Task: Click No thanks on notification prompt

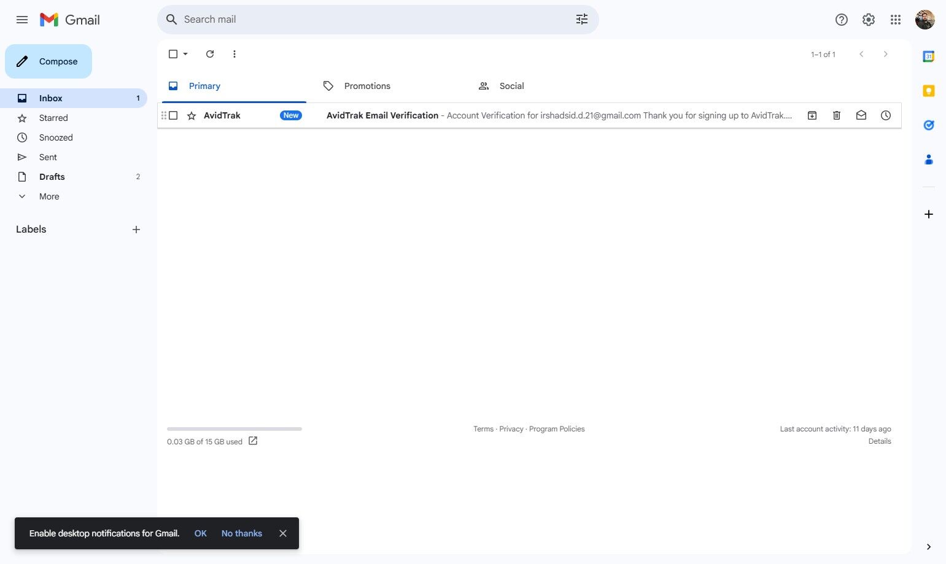Action: click(x=242, y=533)
